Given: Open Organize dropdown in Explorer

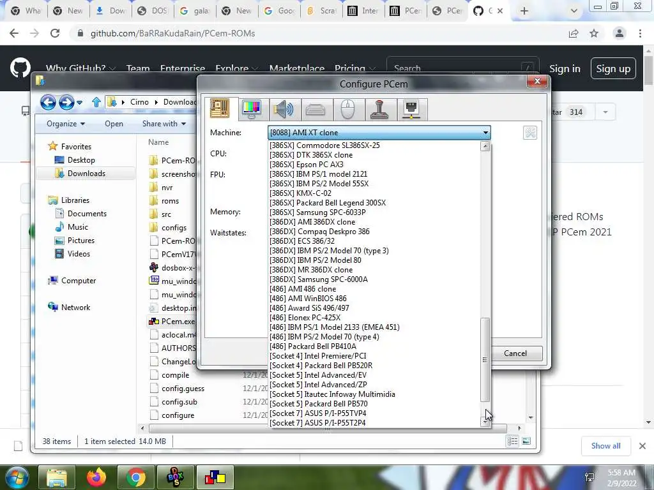Looking at the screenshot, I should coord(66,124).
